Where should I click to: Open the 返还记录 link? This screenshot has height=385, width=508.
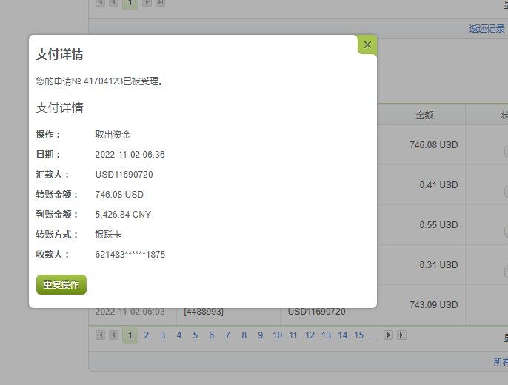click(x=487, y=28)
